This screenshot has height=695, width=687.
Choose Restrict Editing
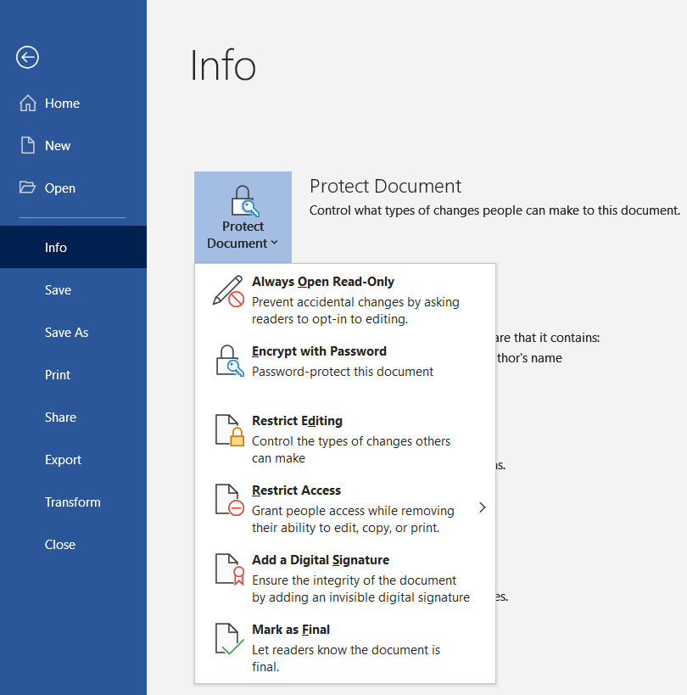pyautogui.click(x=345, y=439)
